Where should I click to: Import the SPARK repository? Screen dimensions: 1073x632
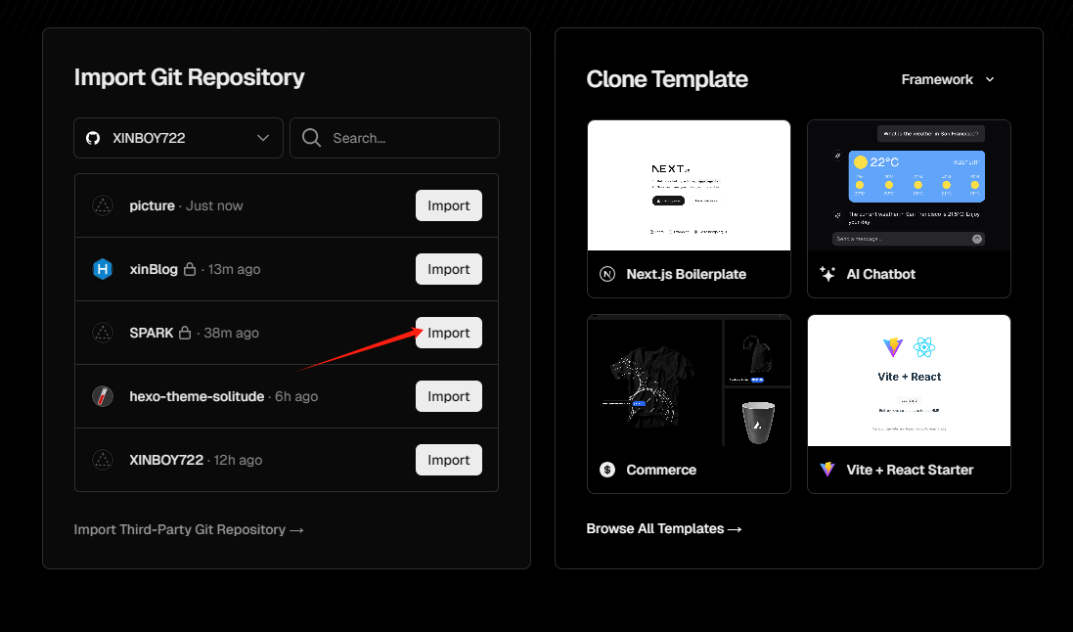point(449,333)
